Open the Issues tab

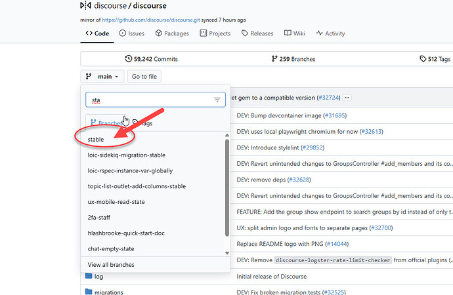coord(132,33)
